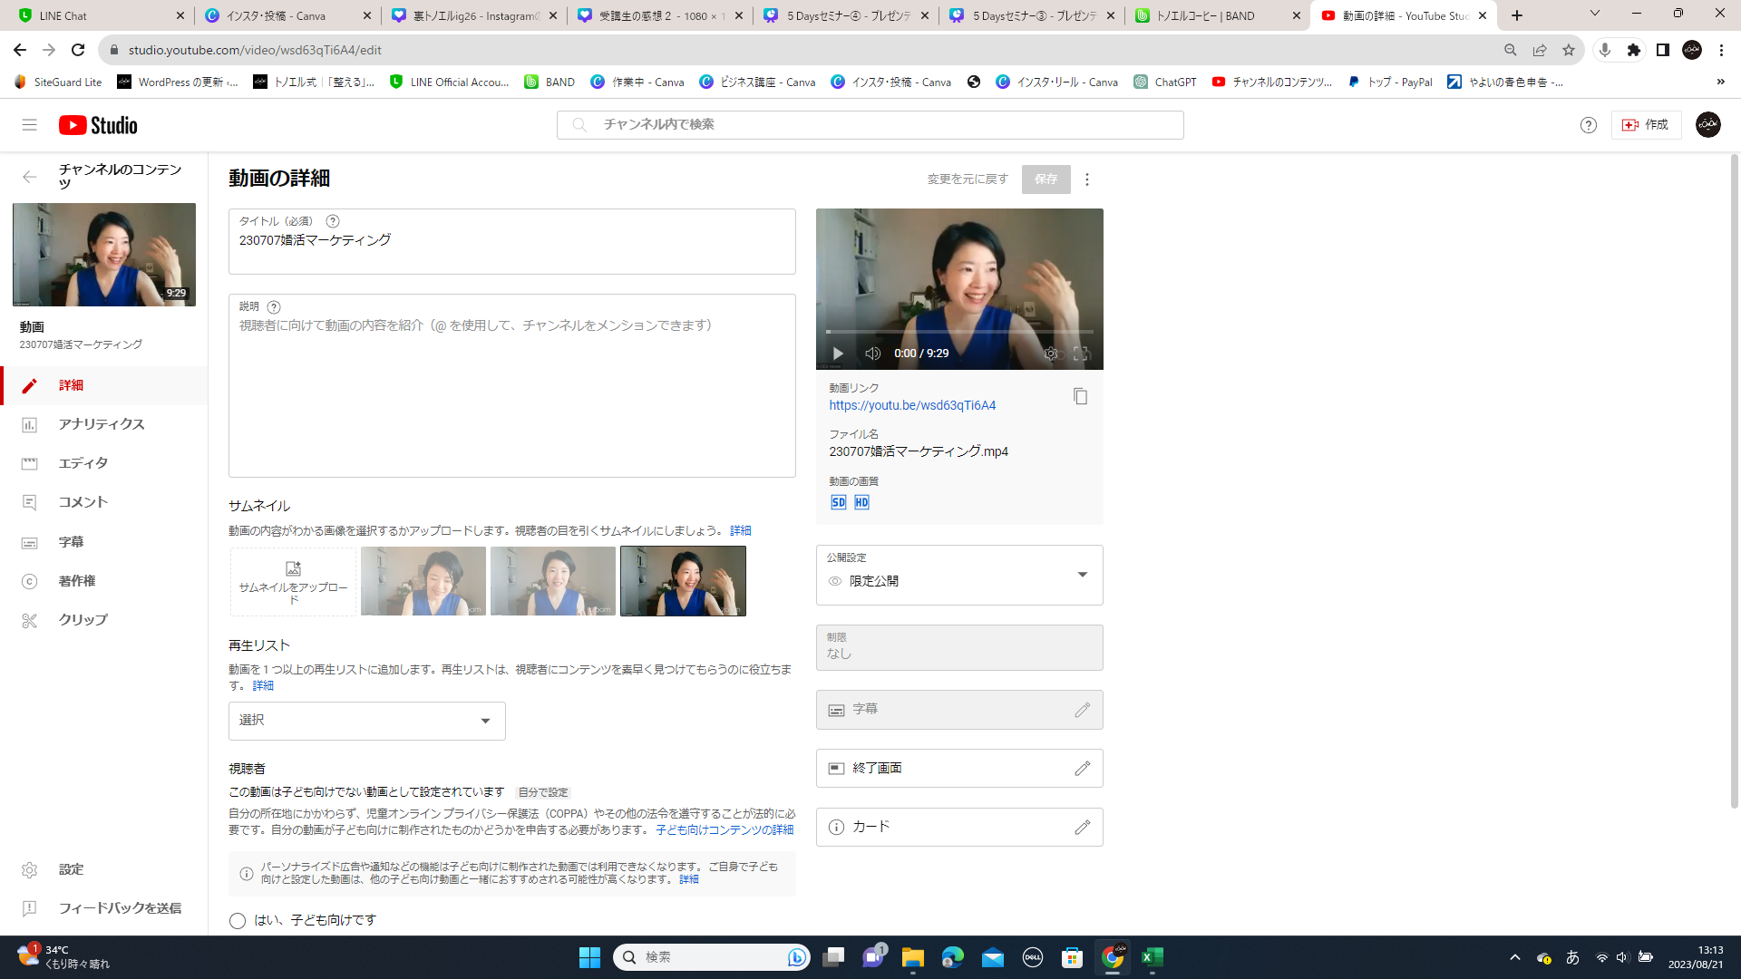The image size is (1741, 979).
Task: Click the 作成 create button
Action: (1646, 125)
